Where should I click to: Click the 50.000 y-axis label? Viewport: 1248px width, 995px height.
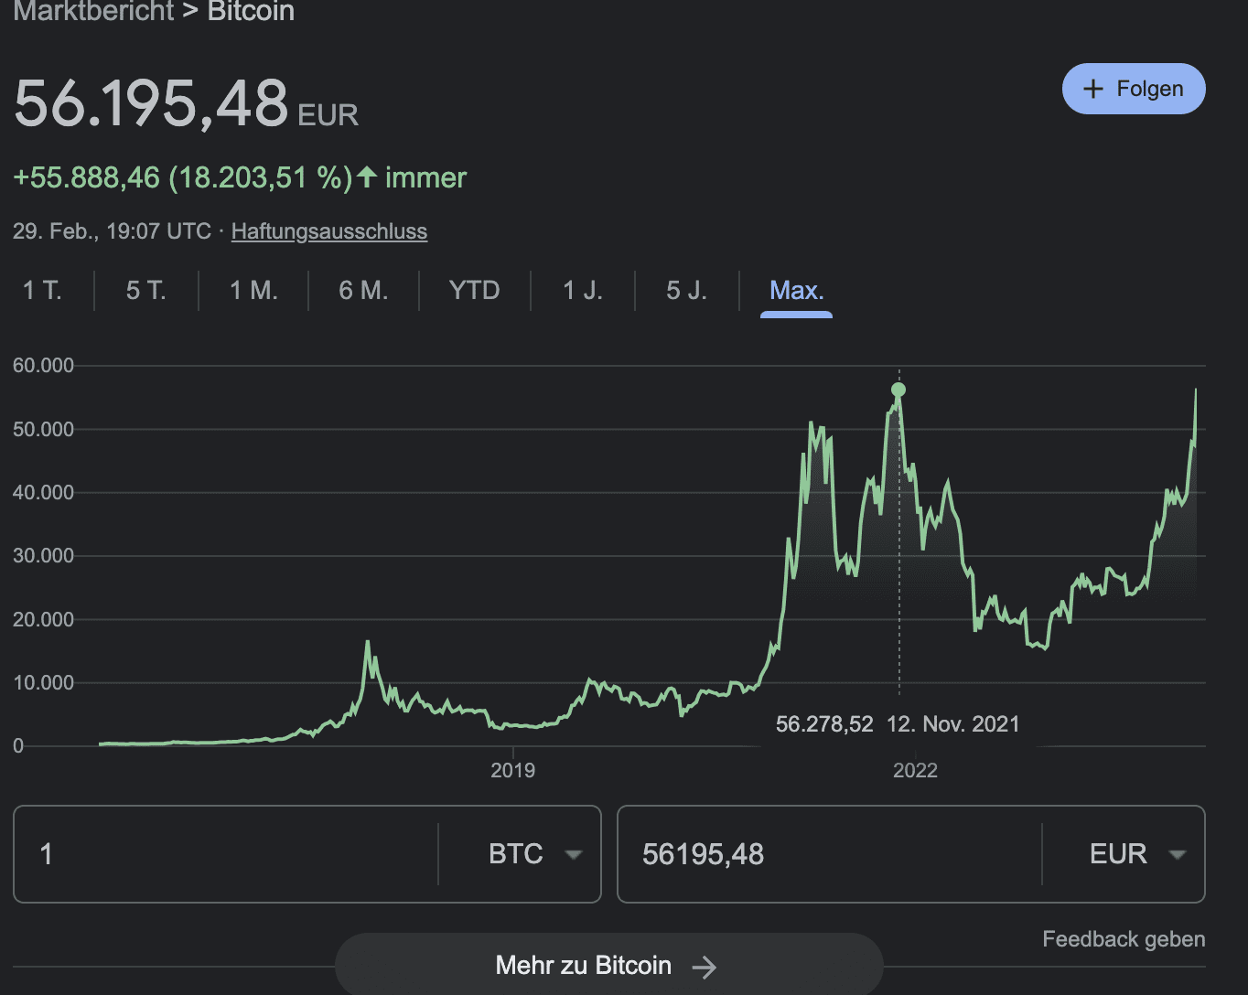(x=43, y=429)
